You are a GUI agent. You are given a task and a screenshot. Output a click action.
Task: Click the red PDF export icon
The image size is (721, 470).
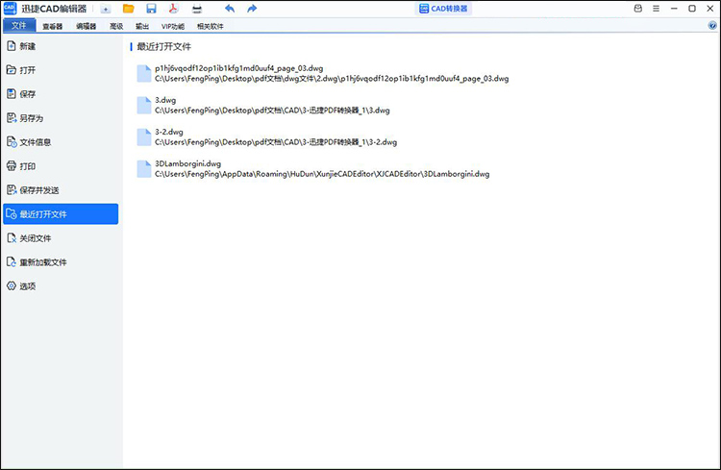(x=174, y=9)
